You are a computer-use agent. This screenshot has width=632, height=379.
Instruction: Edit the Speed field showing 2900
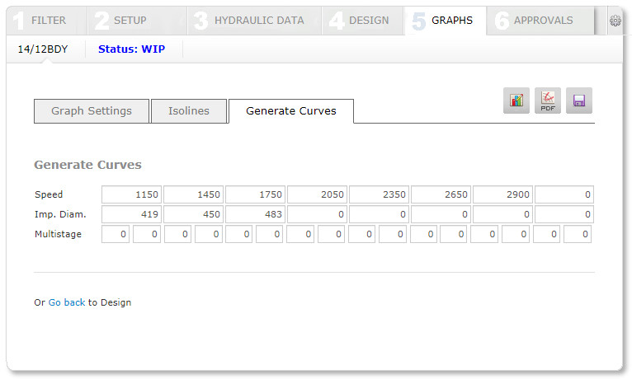point(502,195)
